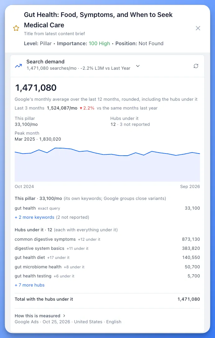Screen dimensions: 215x338
Task: Click 'Peak month' Mar 2025 value
Action: 38,139
